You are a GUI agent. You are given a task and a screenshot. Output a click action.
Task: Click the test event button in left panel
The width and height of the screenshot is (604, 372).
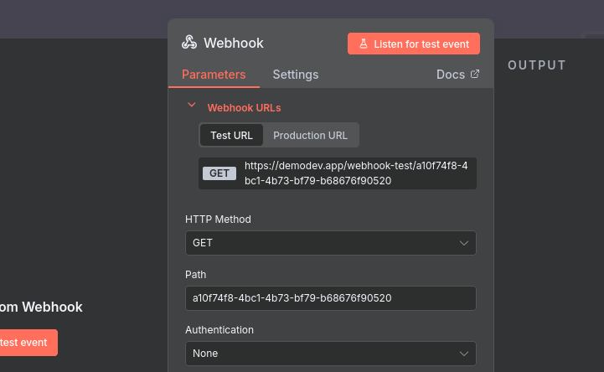pos(28,343)
